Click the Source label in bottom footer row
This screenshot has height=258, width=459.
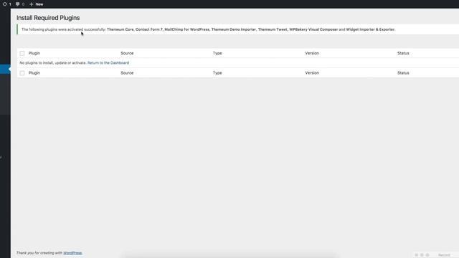click(127, 73)
